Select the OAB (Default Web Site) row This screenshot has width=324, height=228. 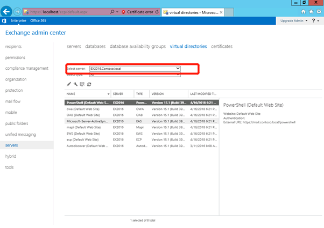pos(142,115)
